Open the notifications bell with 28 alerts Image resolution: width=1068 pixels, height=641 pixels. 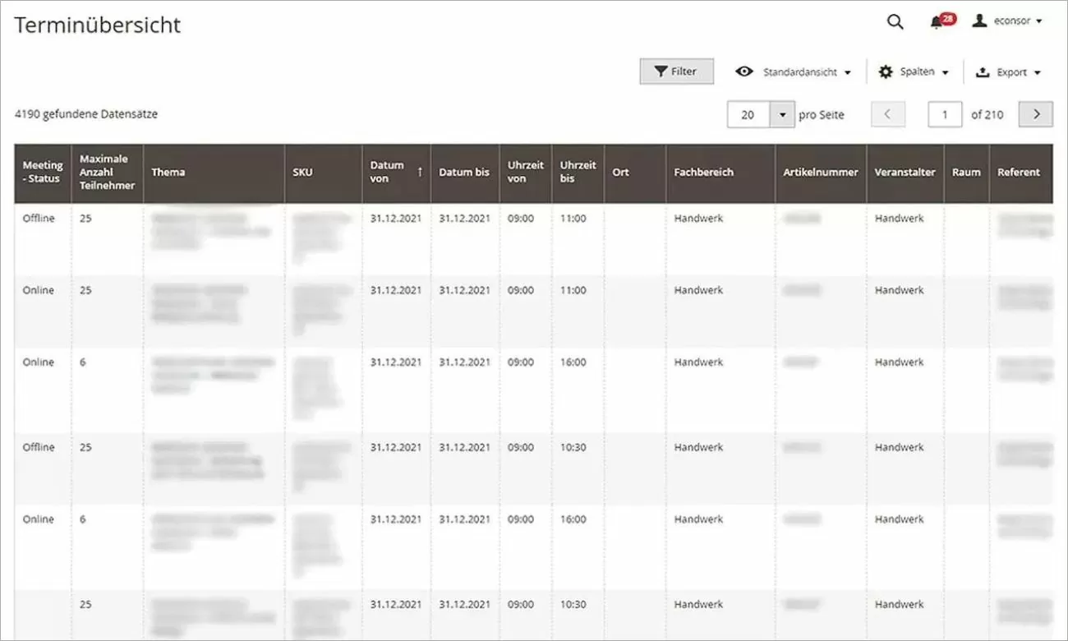[x=937, y=22]
